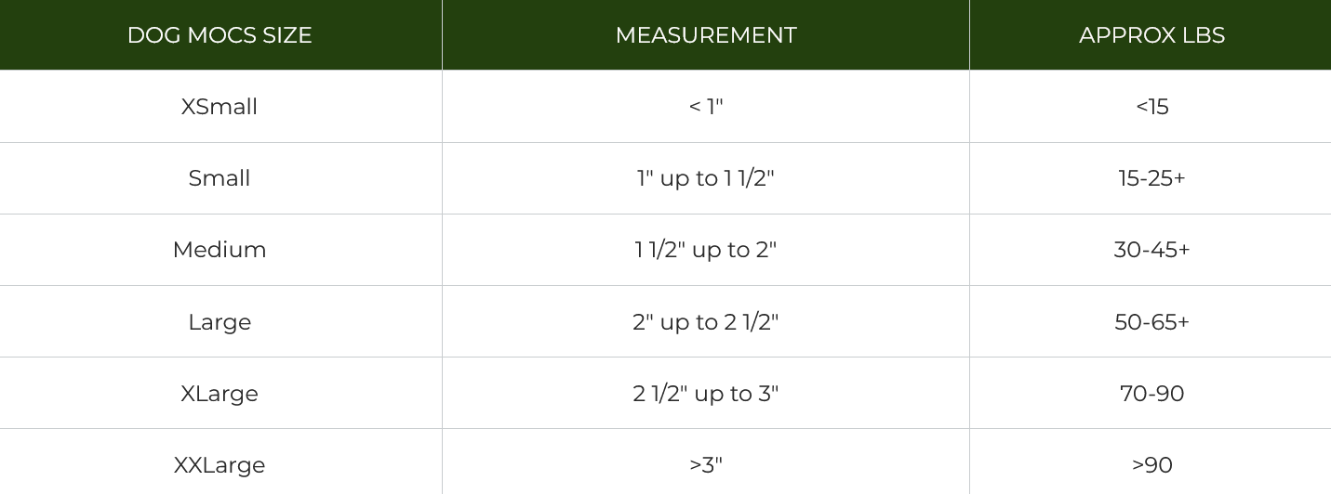This screenshot has width=1331, height=494.
Task: Select the '50-65+' weight cell
Action: click(1151, 322)
